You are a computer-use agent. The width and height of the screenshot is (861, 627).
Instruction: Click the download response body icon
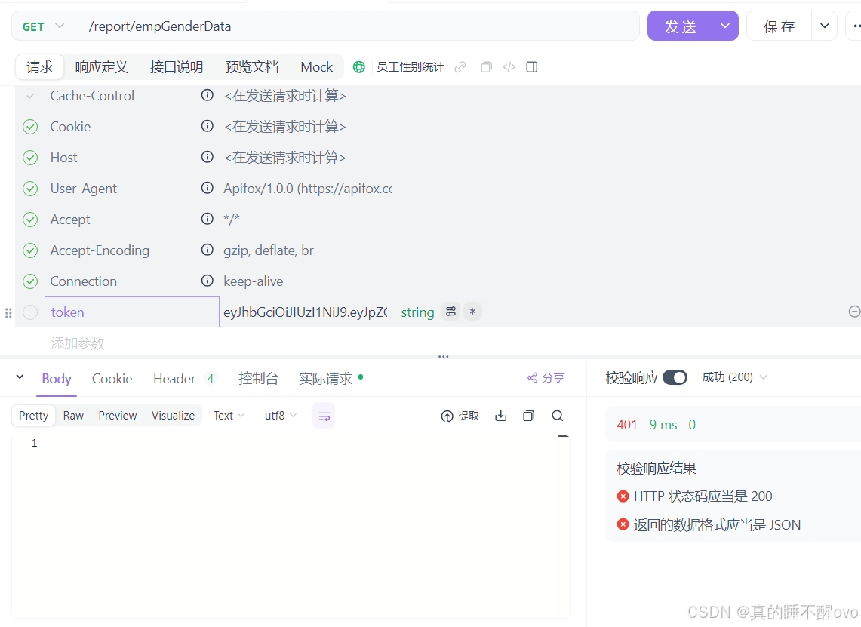pyautogui.click(x=500, y=415)
